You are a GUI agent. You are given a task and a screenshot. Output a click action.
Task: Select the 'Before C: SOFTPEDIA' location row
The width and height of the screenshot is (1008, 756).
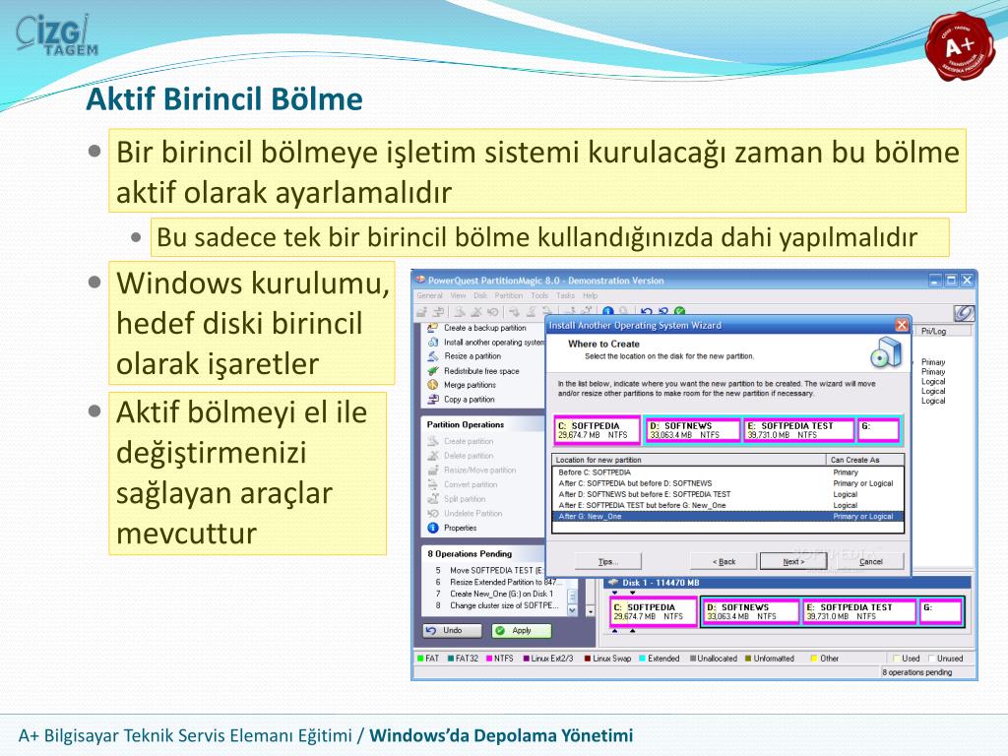[x=727, y=472]
